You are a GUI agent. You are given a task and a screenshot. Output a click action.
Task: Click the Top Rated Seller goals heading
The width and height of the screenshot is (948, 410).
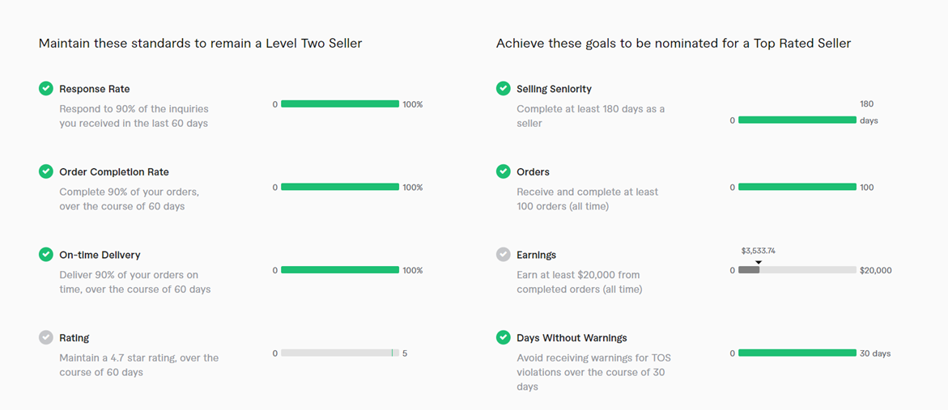pyautogui.click(x=674, y=43)
